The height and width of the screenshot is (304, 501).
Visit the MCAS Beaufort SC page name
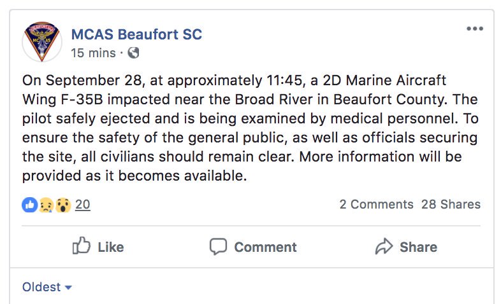[136, 34]
